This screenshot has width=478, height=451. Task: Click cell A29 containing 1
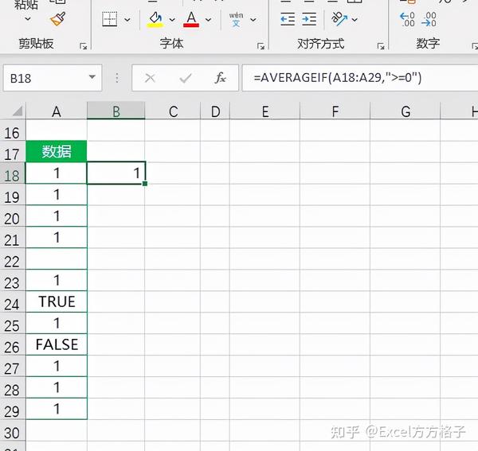(57, 409)
